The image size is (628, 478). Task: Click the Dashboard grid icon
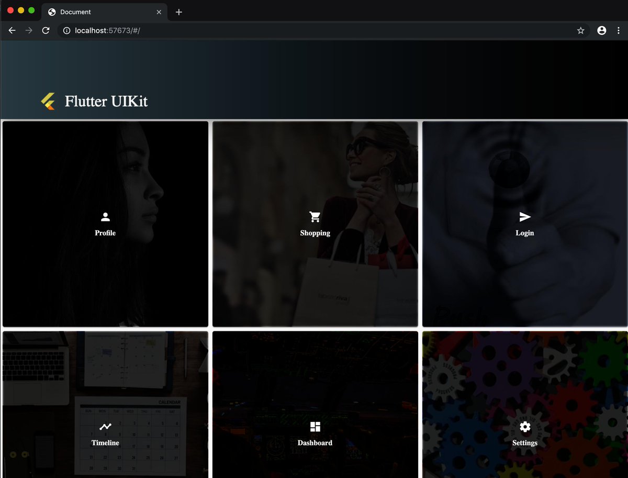point(315,427)
